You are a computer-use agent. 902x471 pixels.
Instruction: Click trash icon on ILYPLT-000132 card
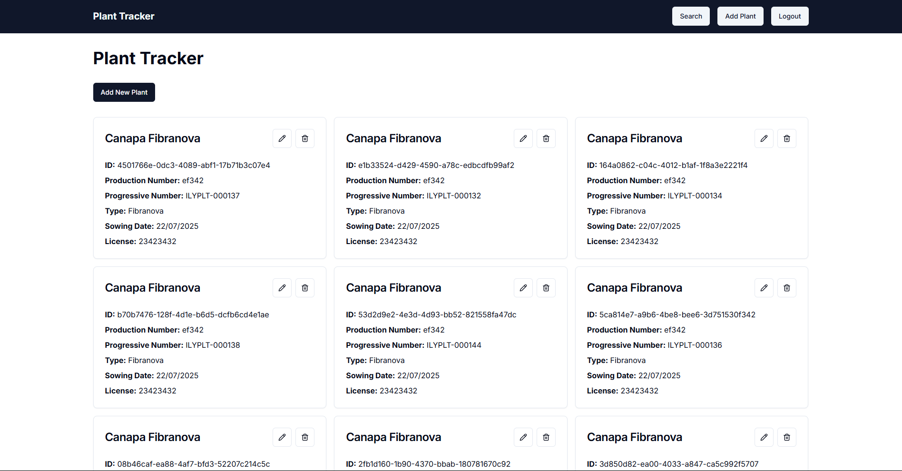(546, 138)
